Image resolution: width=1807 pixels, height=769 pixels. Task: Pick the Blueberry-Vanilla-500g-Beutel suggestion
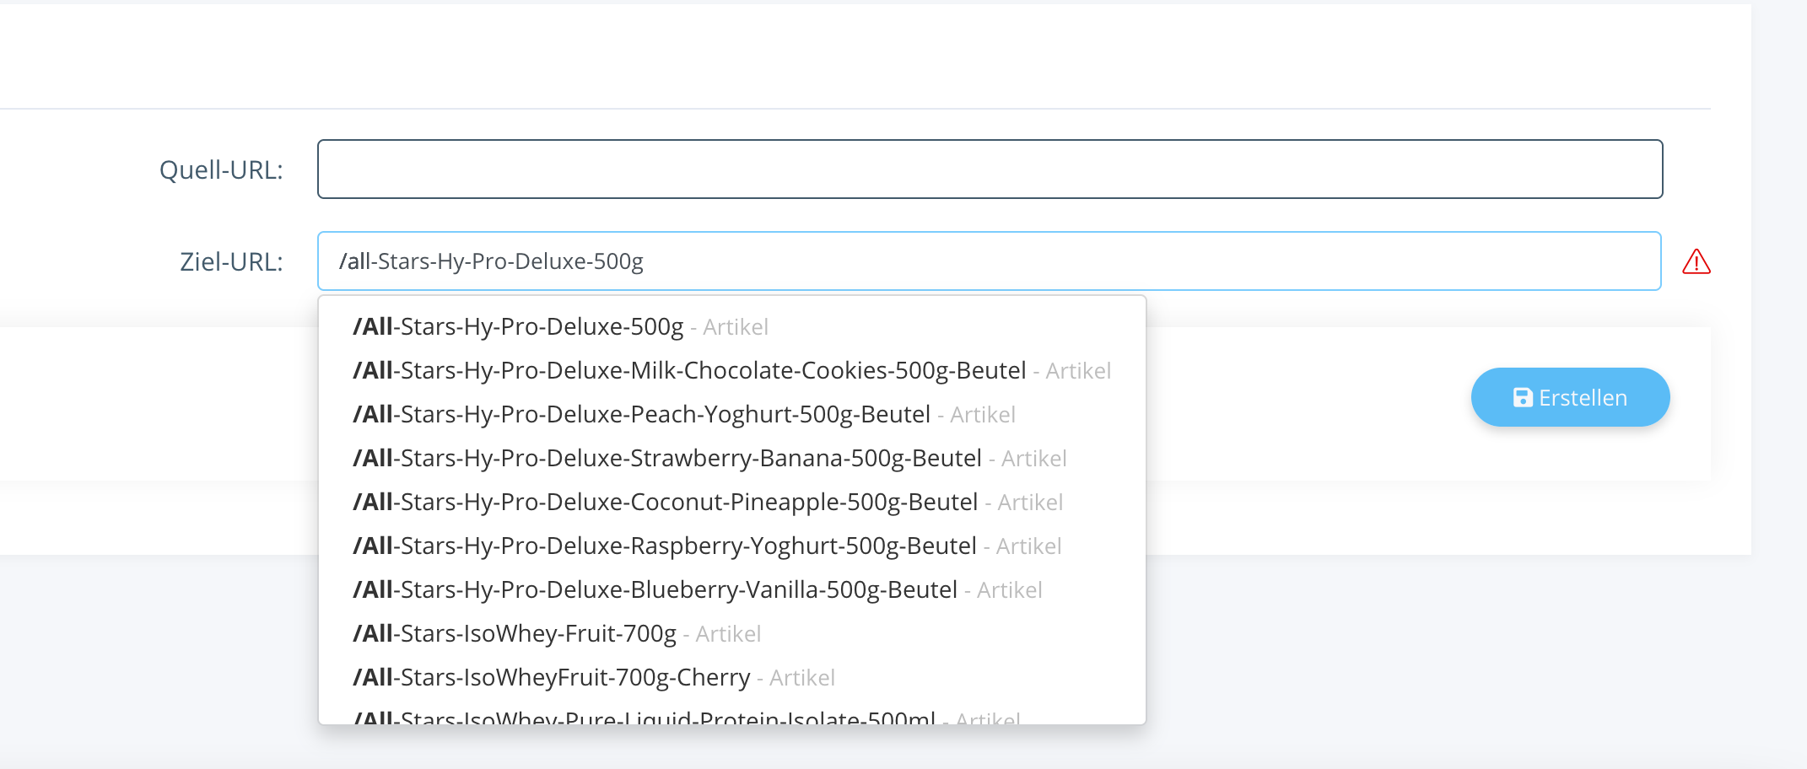click(731, 590)
